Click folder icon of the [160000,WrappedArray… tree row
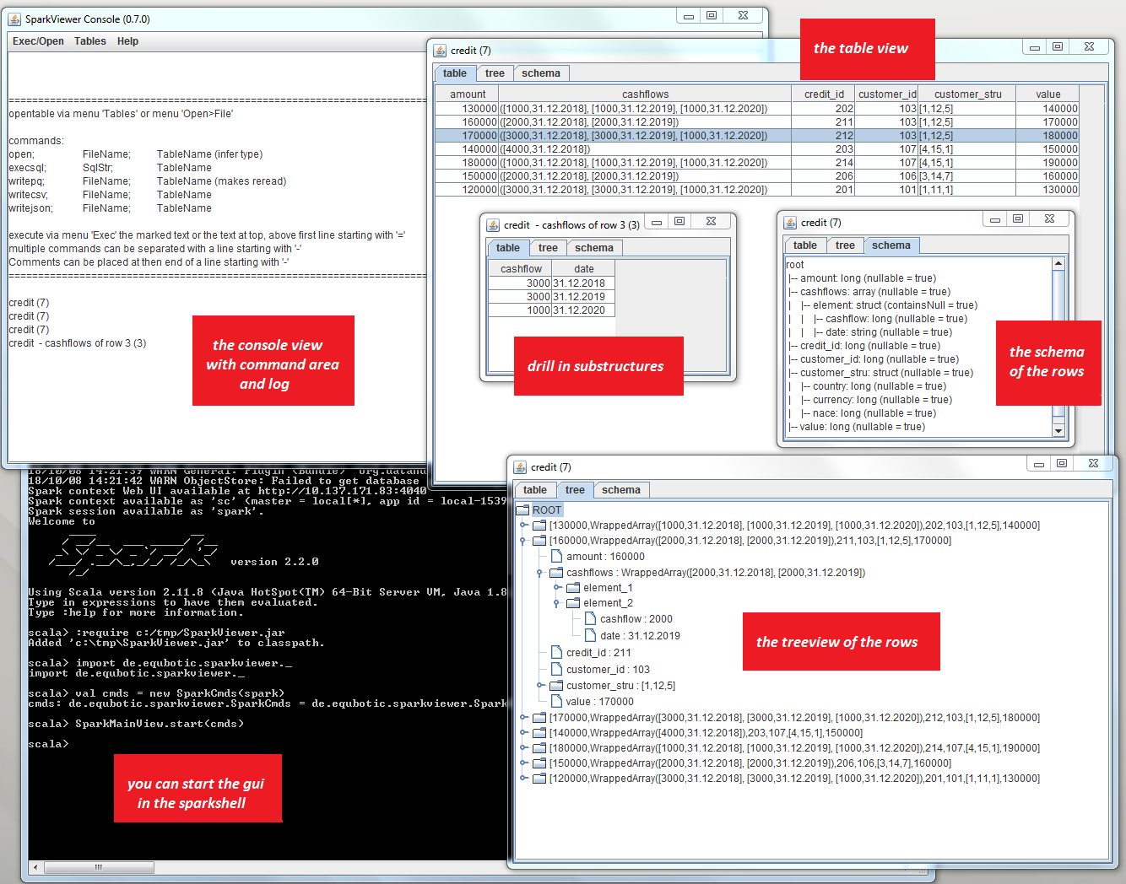The width and height of the screenshot is (1126, 884). (539, 541)
